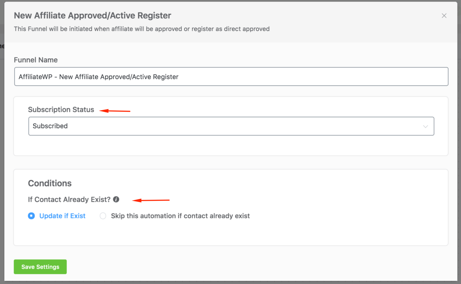Click the word Subscribed in the select box

point(50,126)
